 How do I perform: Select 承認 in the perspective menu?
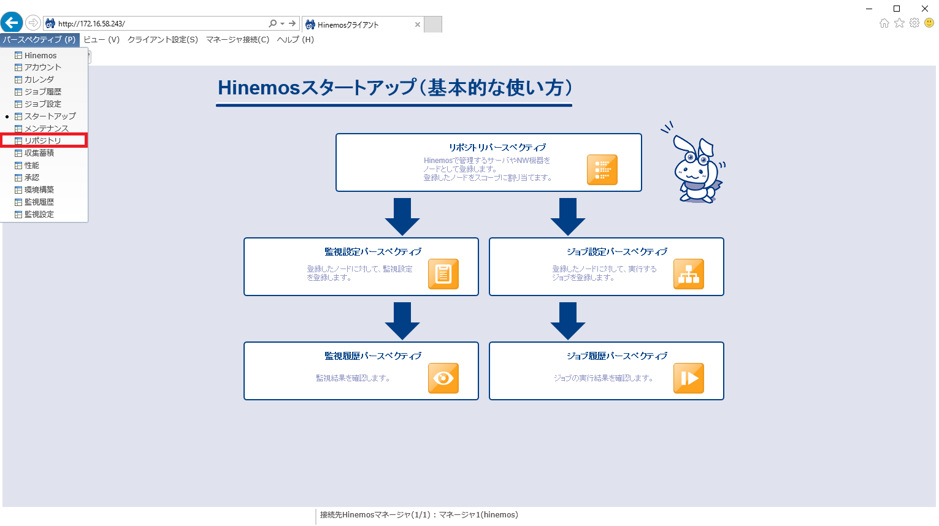[44, 178]
